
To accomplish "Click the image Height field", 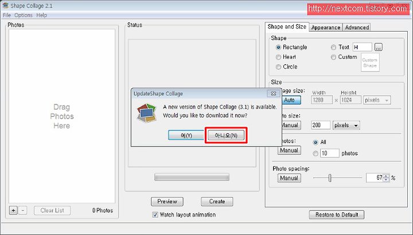I will pos(350,100).
